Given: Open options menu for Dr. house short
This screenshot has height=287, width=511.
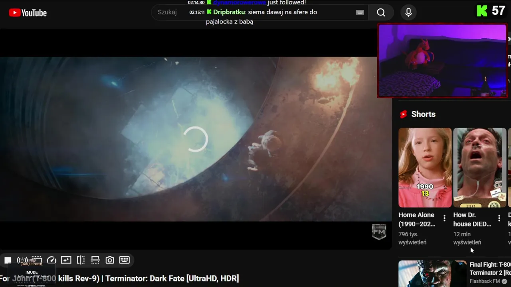Looking at the screenshot, I should [x=499, y=218].
